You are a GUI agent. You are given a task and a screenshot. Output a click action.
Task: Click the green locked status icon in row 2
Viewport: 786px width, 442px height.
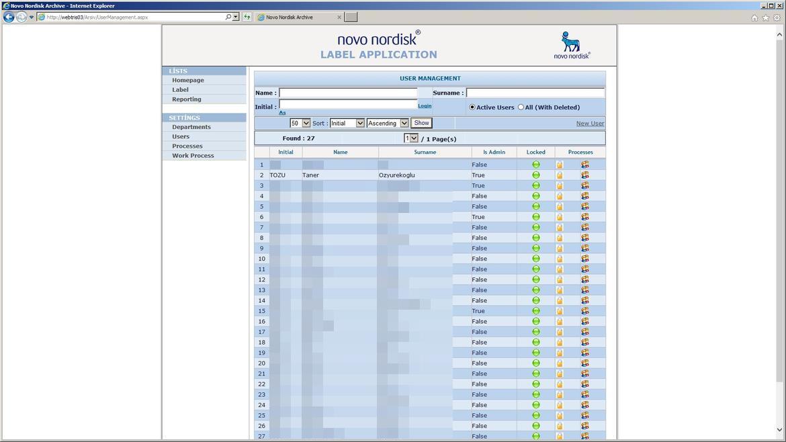[x=536, y=175]
